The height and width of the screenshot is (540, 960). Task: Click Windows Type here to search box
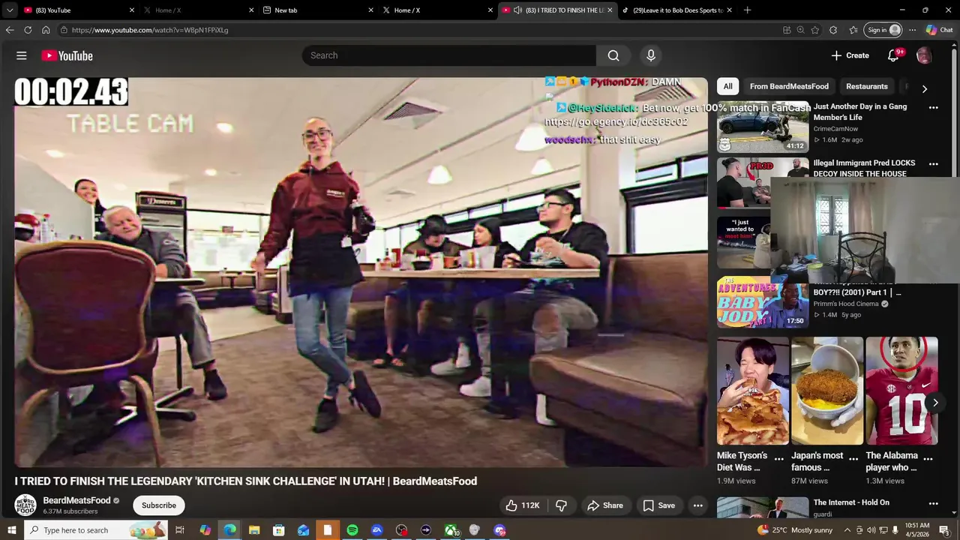click(96, 530)
